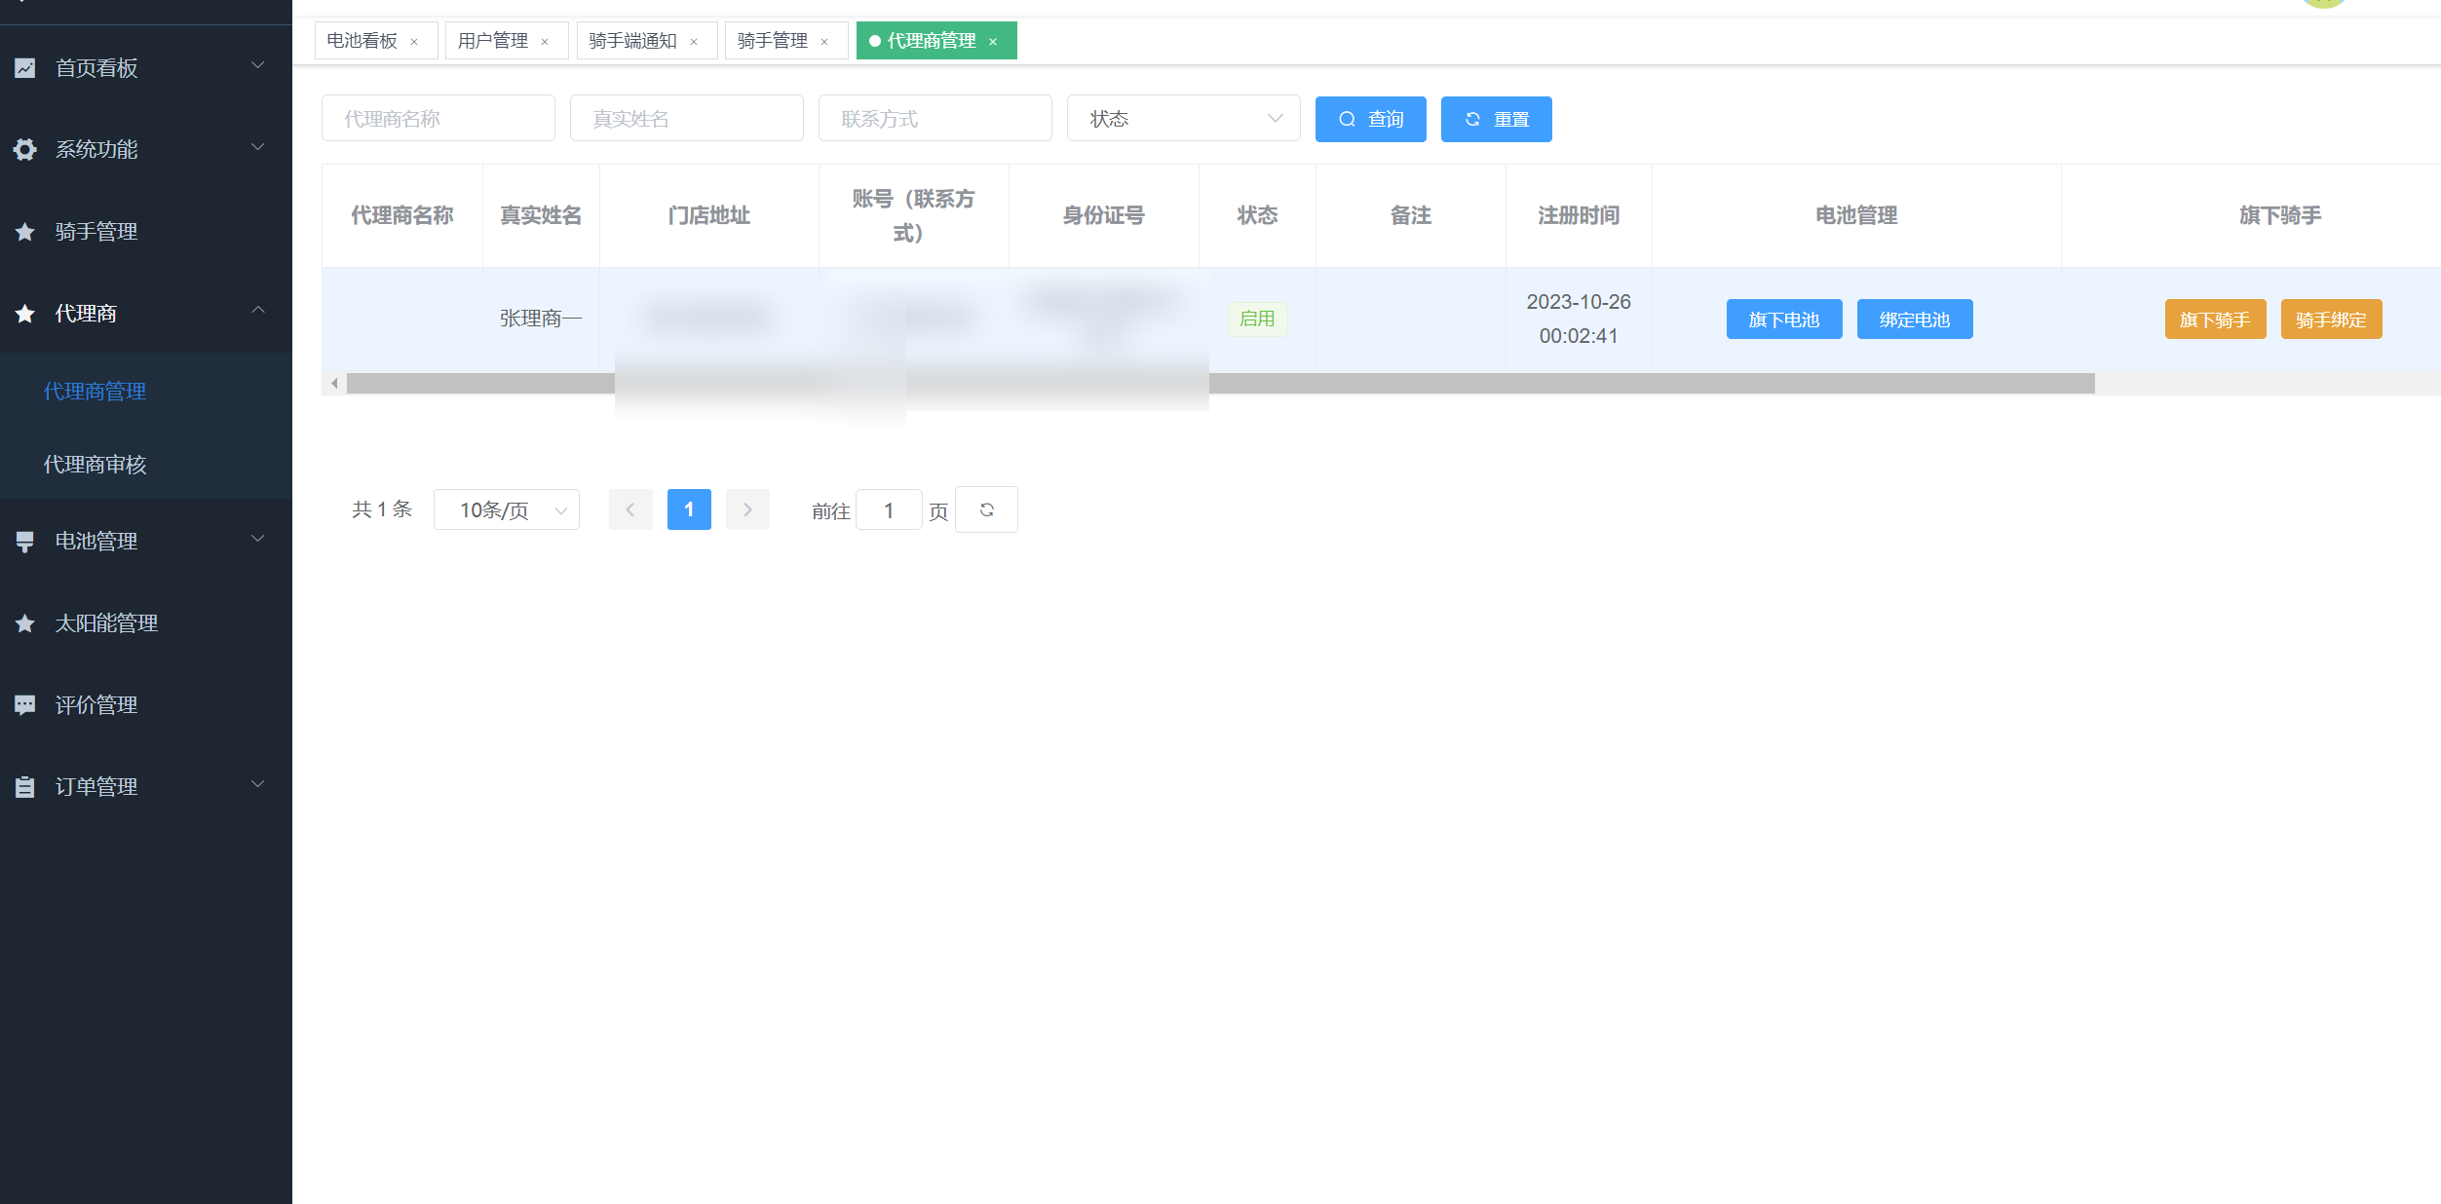The width and height of the screenshot is (2441, 1204).
Task: Click the pagination refresh icon button
Action: (986, 509)
